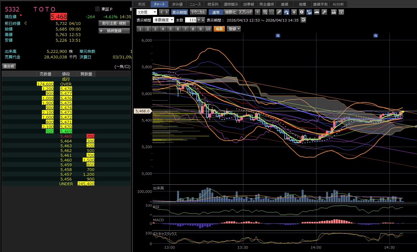Click the reset display period arrow icon
The image size is (417, 252).
coord(303,20)
